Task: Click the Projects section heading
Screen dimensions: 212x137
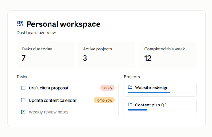Action: [x=132, y=77]
